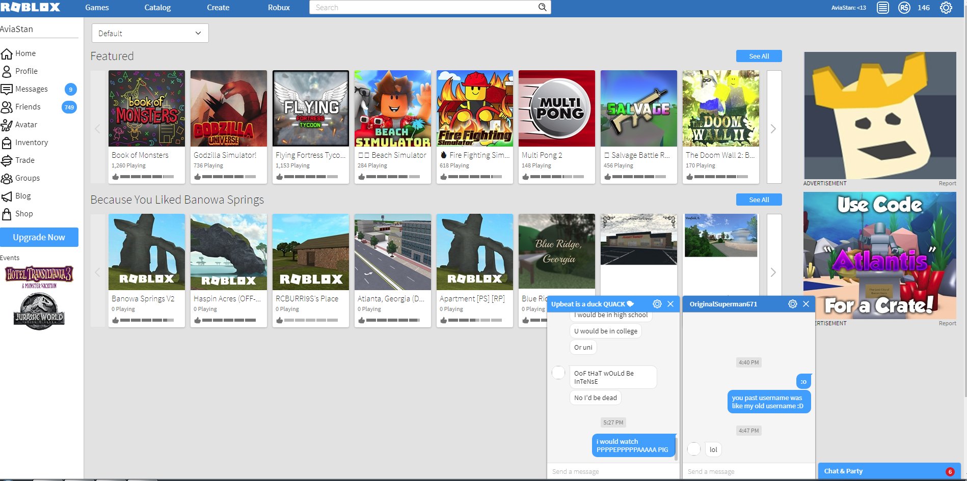Open Salvage Battle Royale thumbnail
This screenshot has height=481, width=967.
point(639,108)
